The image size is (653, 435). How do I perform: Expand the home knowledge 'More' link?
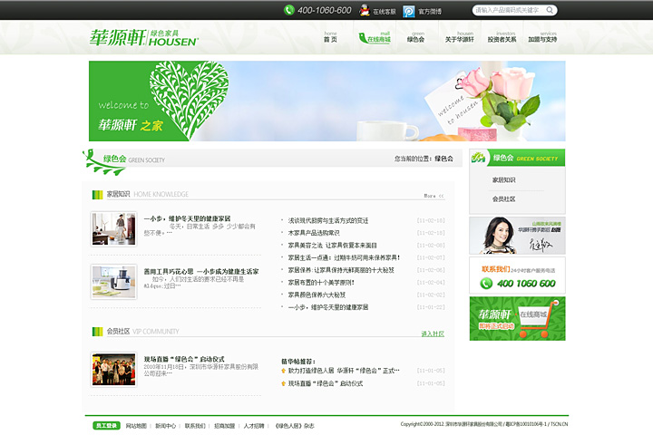tap(434, 195)
